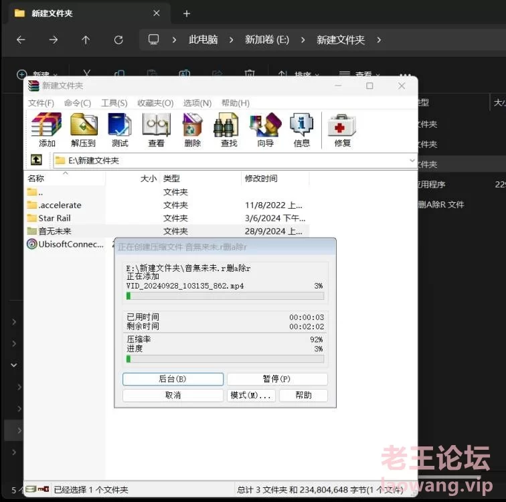This screenshot has height=502, width=506.
Task: Go up one folder level in WinRAR
Action: click(36, 160)
